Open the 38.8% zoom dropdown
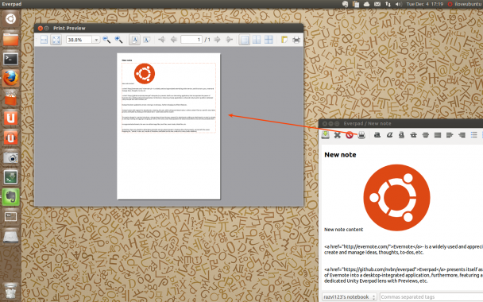483x302 pixels. pos(96,40)
